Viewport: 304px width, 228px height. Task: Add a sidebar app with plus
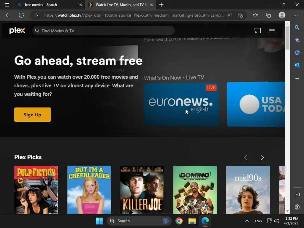pos(297,78)
